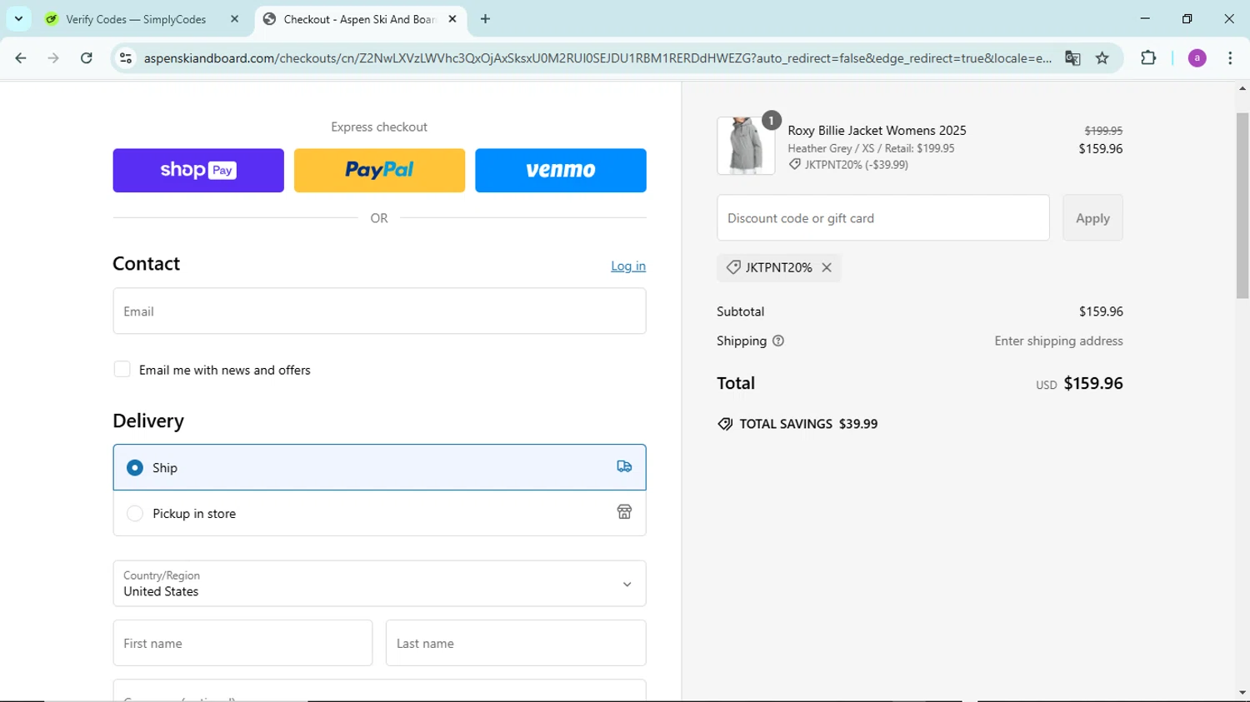Click the JKTPNT20% (-$39.99) line item discount
Screen dimensions: 1250x702
[x=856, y=165]
